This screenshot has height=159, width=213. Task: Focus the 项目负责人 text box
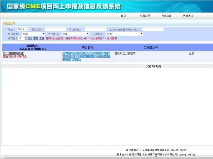click(x=96, y=29)
